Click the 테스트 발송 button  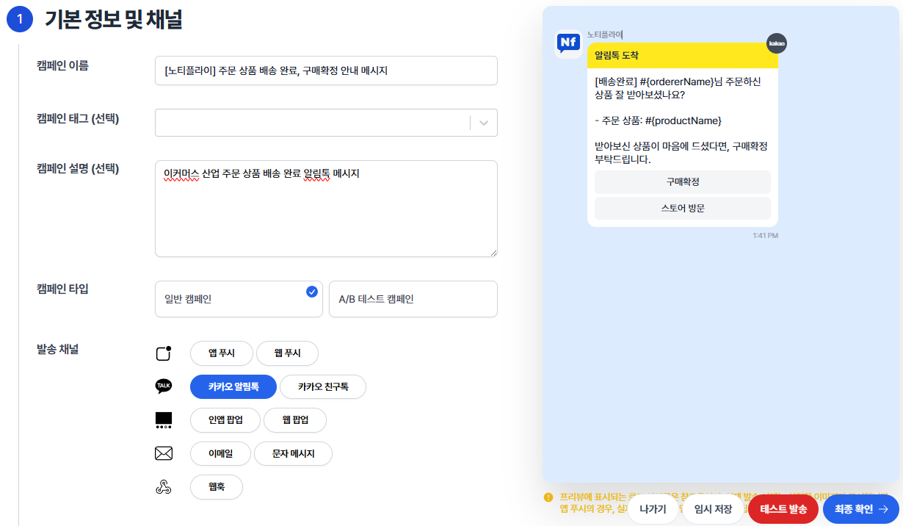[x=783, y=508]
